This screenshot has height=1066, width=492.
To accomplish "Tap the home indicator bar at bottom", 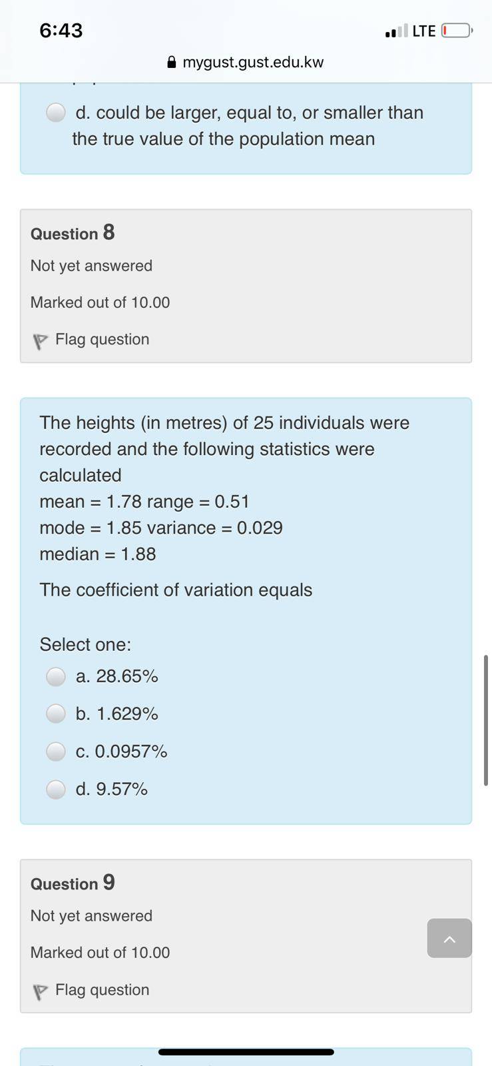I will tap(246, 1052).
